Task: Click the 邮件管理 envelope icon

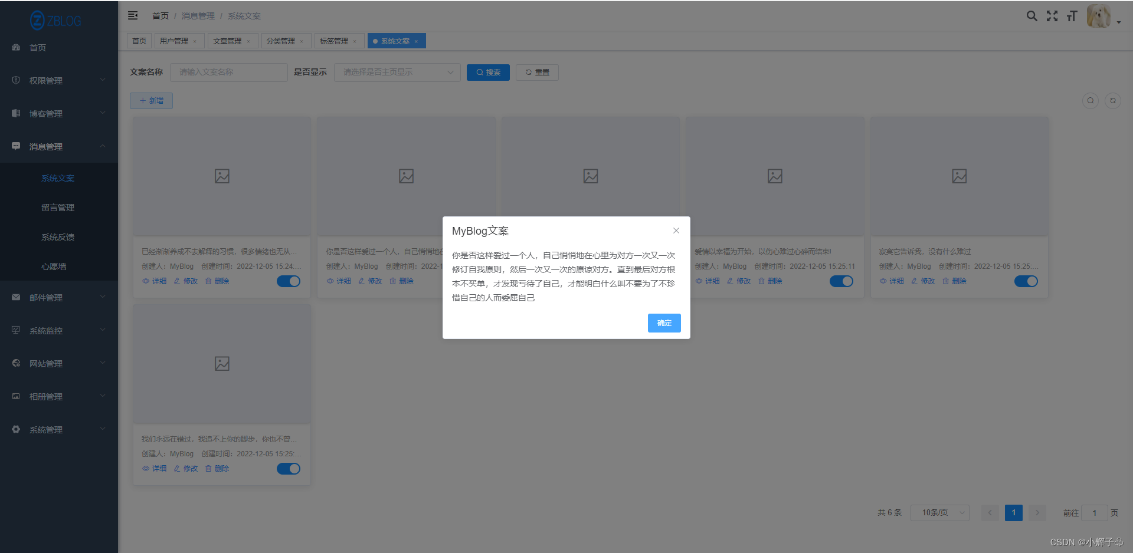Action: 16,297
